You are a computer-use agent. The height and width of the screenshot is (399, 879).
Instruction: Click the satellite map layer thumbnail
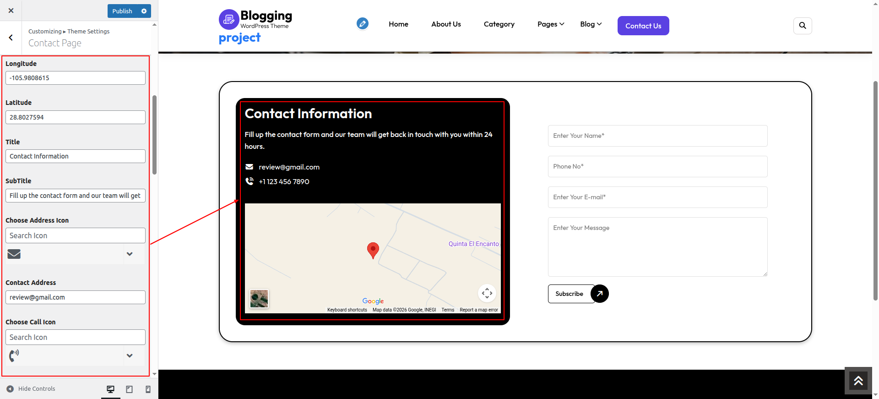pyautogui.click(x=259, y=299)
